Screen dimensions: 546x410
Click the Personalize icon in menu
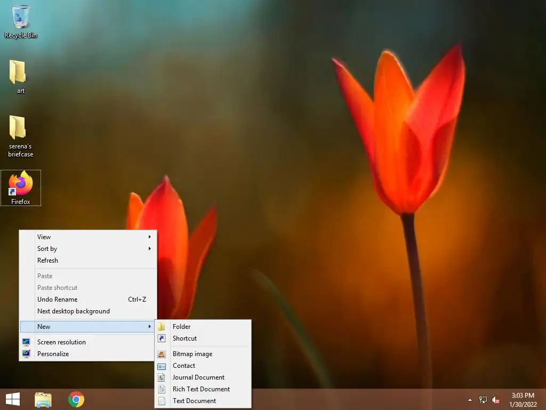coord(26,354)
